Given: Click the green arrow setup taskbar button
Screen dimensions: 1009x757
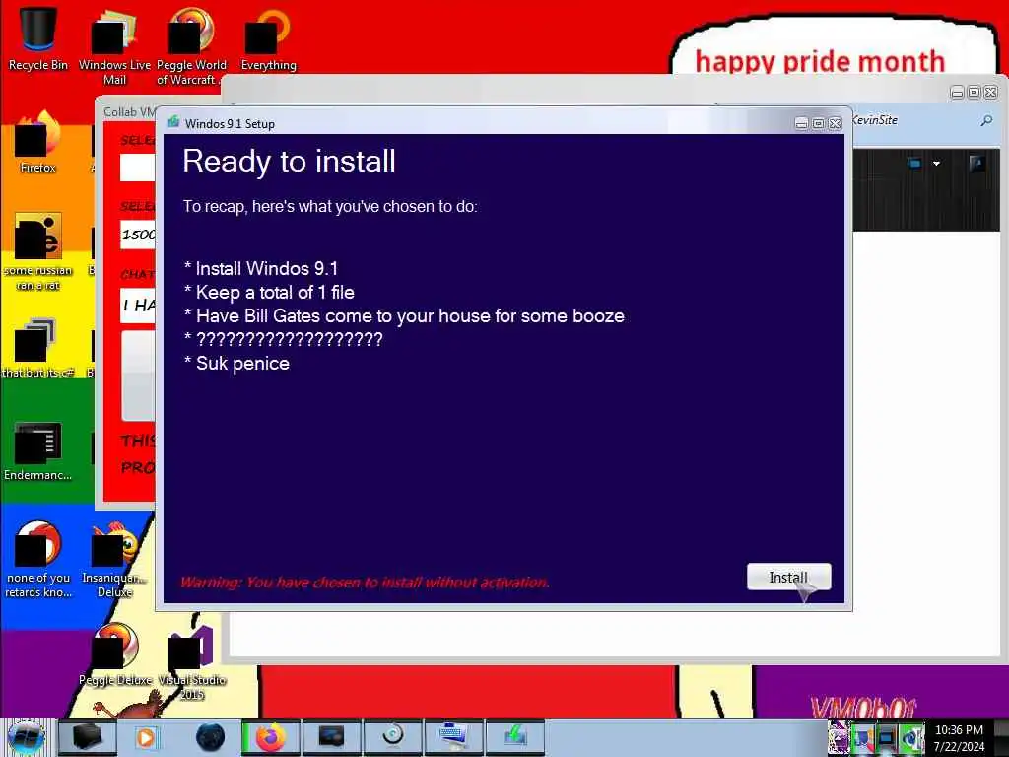Looking at the screenshot, I should [514, 737].
